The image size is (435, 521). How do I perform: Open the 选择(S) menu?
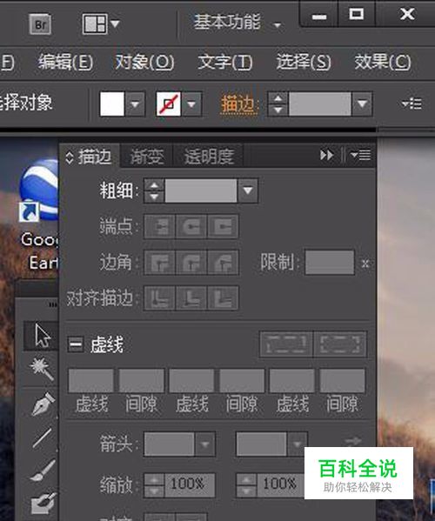304,62
